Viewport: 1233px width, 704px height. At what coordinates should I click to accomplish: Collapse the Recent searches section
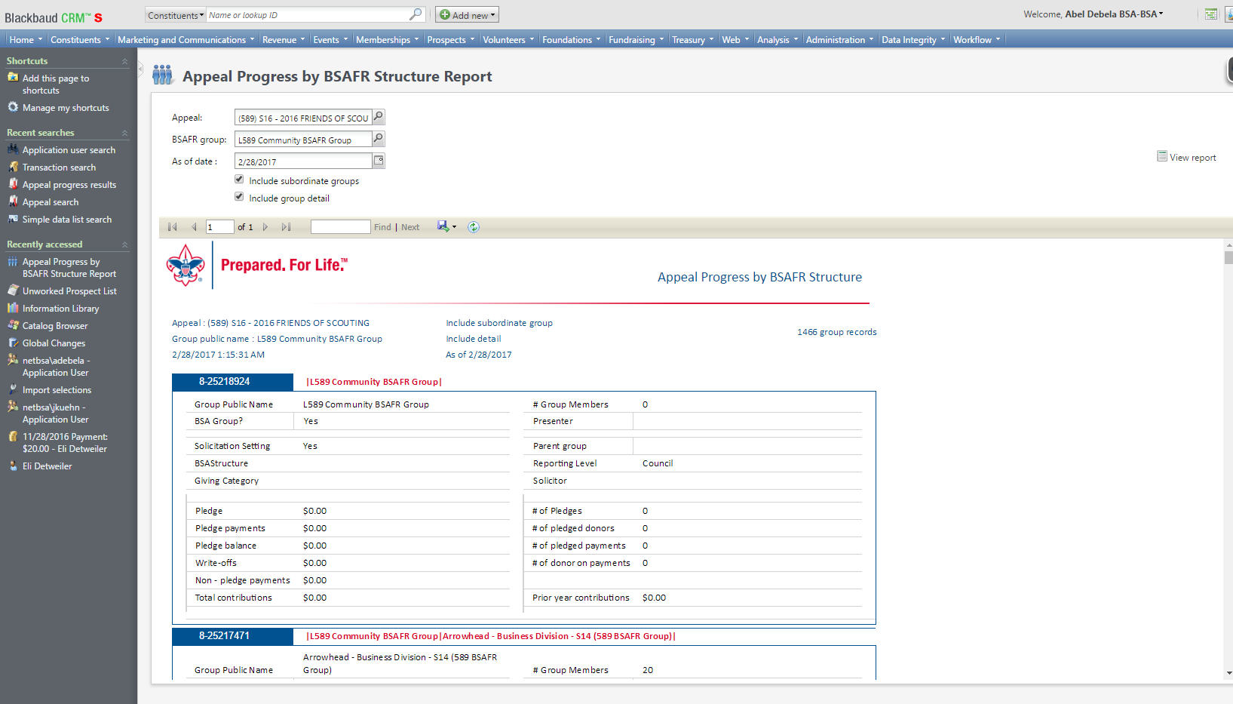(124, 133)
